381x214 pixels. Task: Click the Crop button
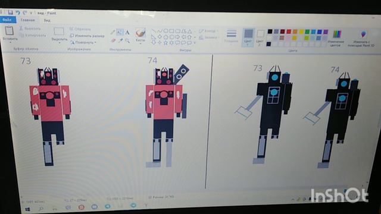tap(80, 29)
